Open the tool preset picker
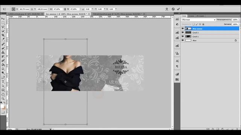 coord(5,9)
